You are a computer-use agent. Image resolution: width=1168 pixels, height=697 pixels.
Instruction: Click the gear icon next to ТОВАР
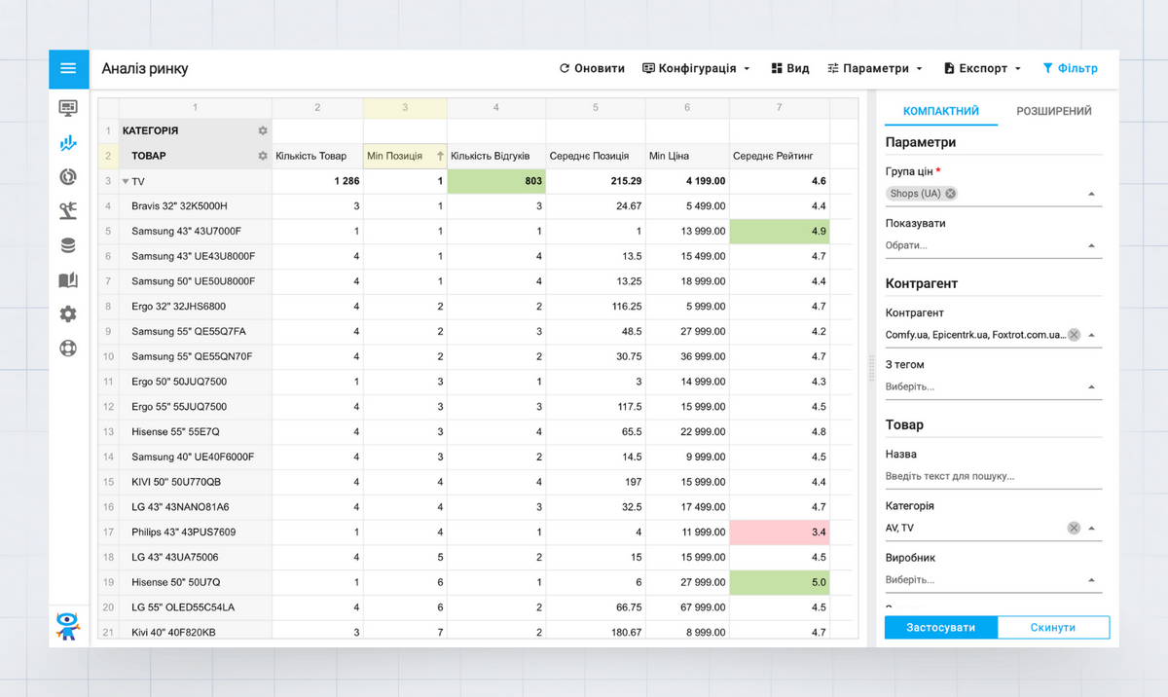click(262, 156)
